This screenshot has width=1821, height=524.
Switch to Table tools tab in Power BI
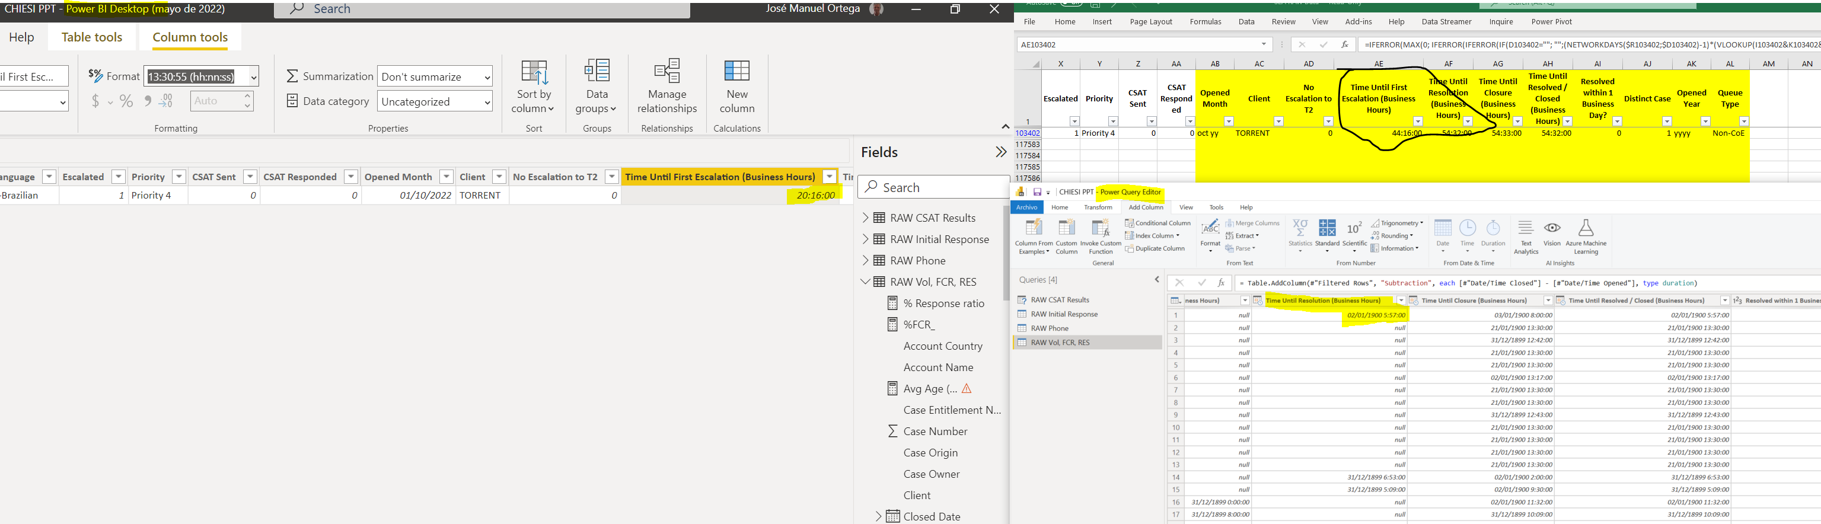92,37
